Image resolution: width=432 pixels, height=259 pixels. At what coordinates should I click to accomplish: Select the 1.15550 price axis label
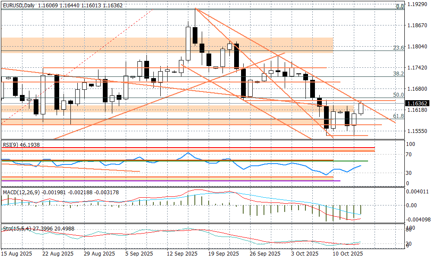[417, 131]
